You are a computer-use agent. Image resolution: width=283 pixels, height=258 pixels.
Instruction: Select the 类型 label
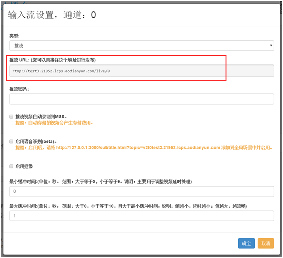(x=14, y=36)
